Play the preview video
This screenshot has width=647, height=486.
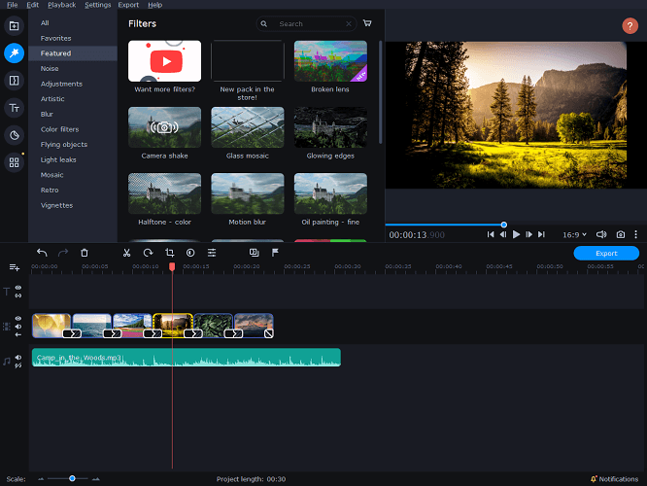pos(516,234)
